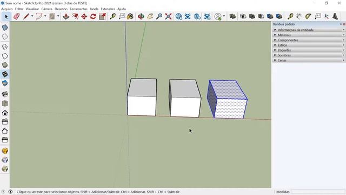Open the Câmera menu
This screenshot has height=195, width=346.
tap(47, 9)
